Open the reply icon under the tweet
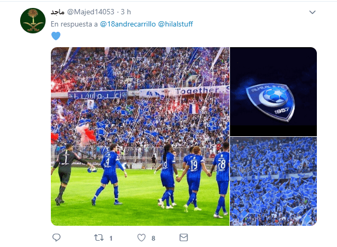 56,237
